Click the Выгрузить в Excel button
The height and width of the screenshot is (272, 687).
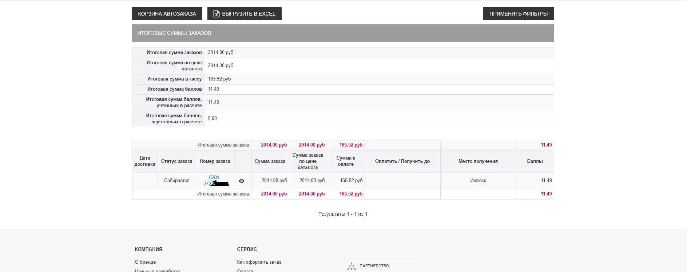(245, 14)
